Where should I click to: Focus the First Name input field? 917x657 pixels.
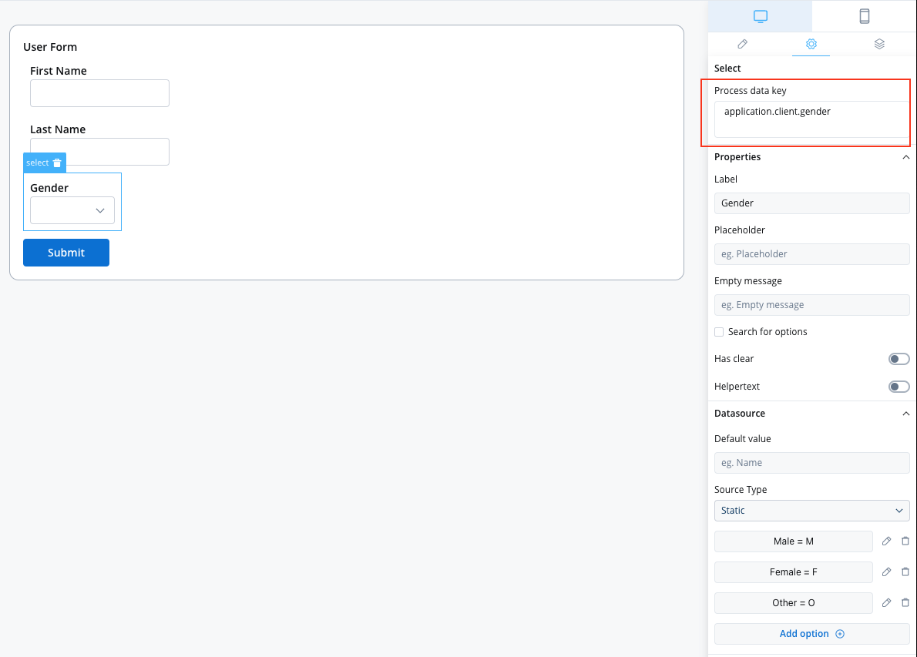[x=99, y=93]
